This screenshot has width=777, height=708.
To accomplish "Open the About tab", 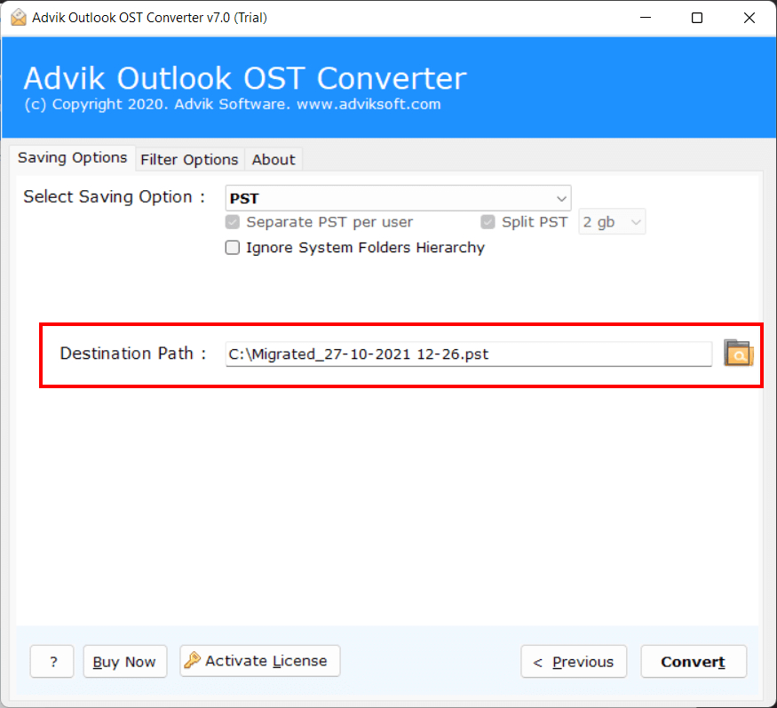I will [274, 160].
